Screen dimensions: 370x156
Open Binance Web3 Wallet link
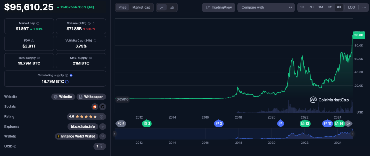(77, 136)
